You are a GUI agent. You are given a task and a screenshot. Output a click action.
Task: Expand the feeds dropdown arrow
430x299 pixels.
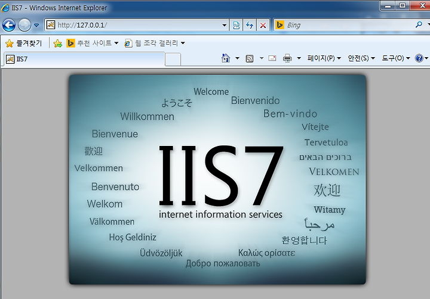[x=262, y=58]
